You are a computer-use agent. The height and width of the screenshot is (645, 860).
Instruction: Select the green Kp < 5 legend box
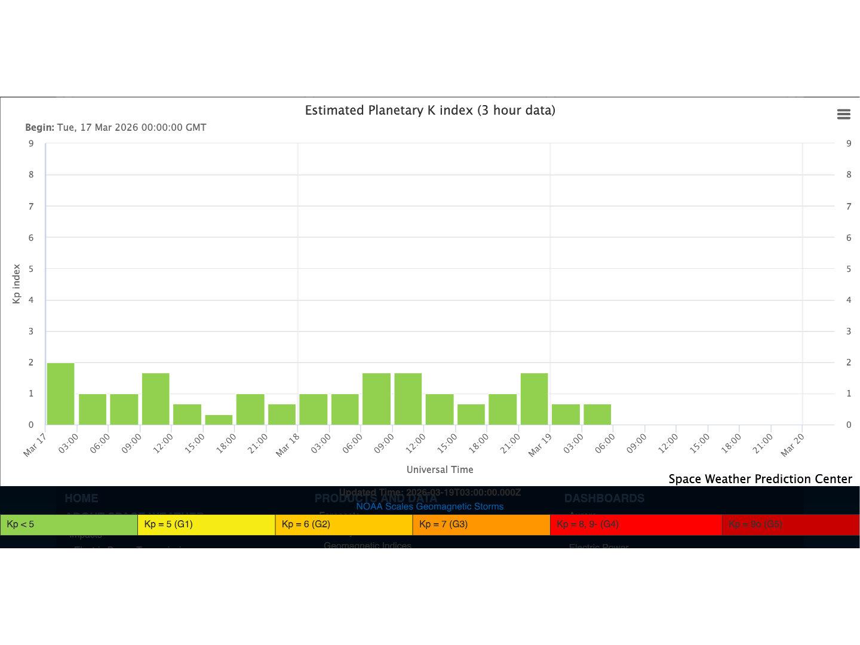(69, 524)
